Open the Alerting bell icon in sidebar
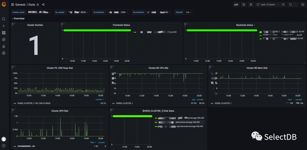This screenshot has height=150, width=307. pyautogui.click(x=3, y=46)
